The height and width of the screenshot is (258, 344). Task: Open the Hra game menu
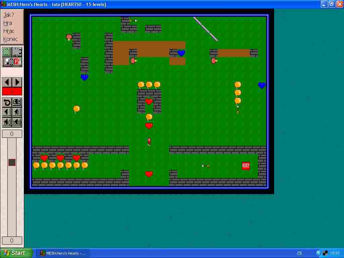(8, 23)
